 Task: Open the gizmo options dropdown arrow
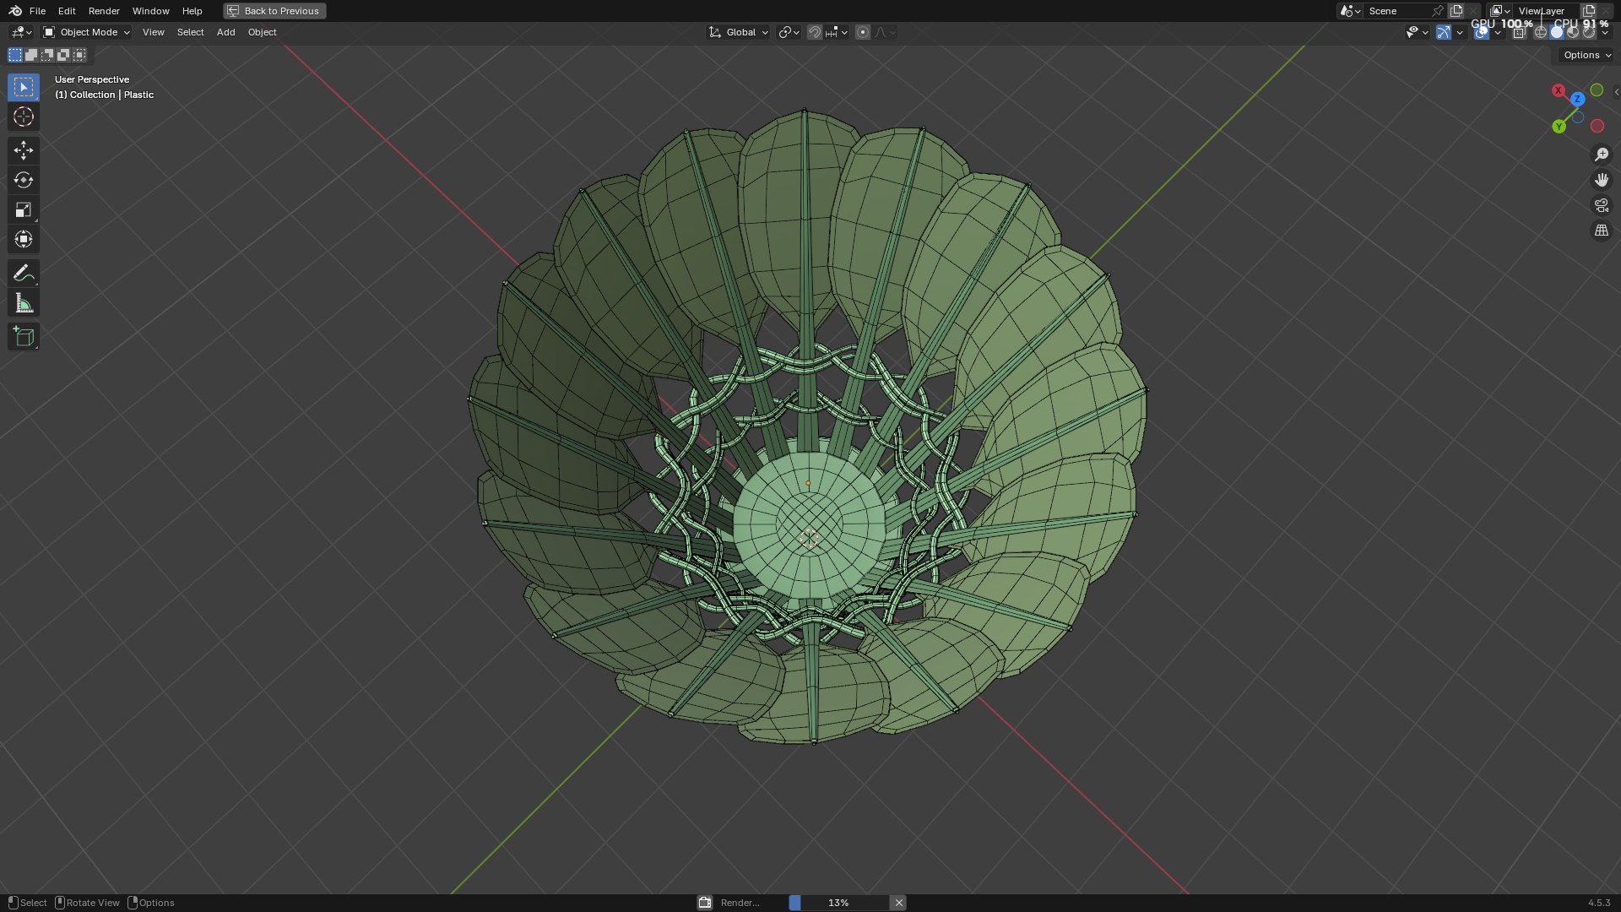point(1460,32)
